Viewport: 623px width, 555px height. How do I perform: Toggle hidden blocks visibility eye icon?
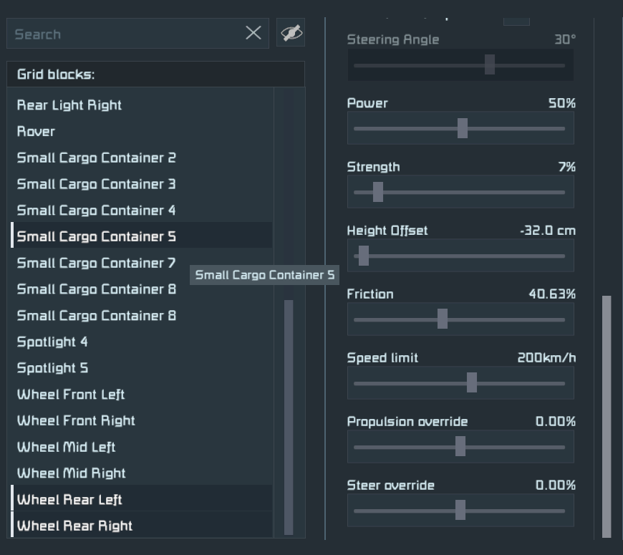pyautogui.click(x=291, y=33)
